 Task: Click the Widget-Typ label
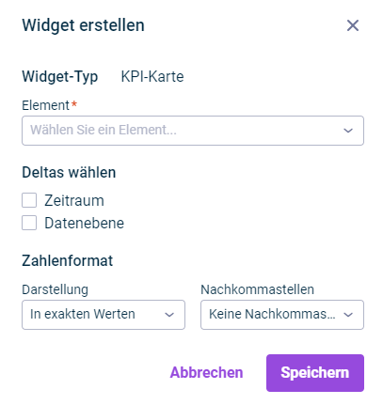click(x=60, y=77)
